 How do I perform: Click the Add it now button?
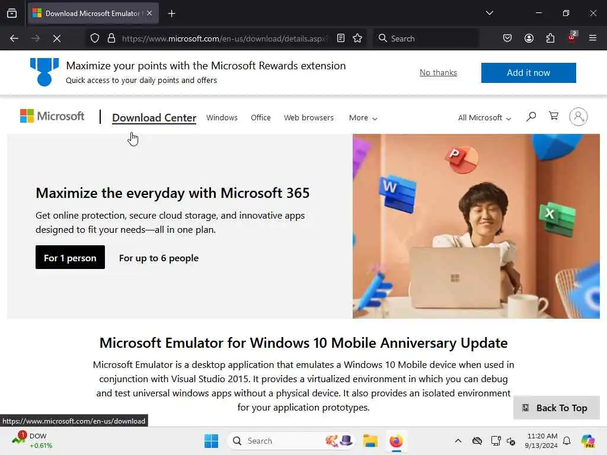click(x=528, y=73)
